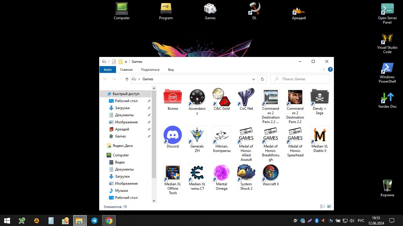The image size is (403, 226).
Task: Select the Windows PowerShell desktop icon
Action: [387, 73]
